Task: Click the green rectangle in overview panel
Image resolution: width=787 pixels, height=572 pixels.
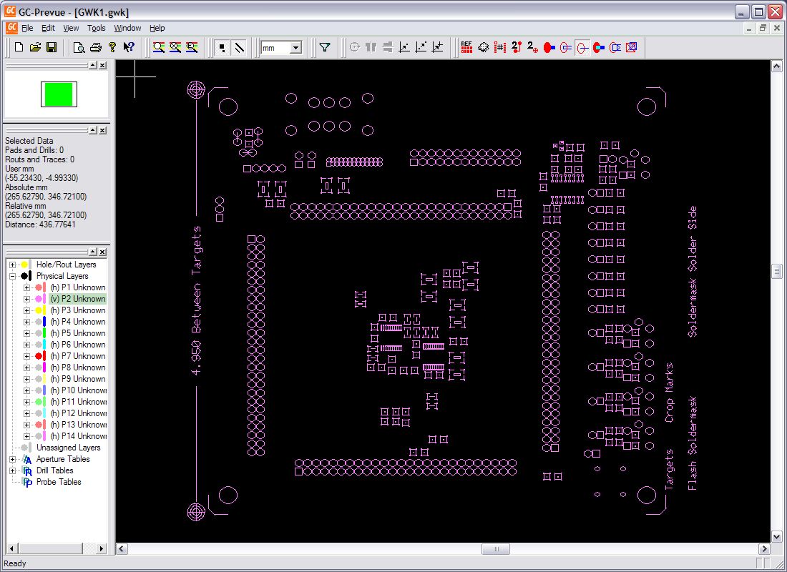Action: pyautogui.click(x=58, y=94)
